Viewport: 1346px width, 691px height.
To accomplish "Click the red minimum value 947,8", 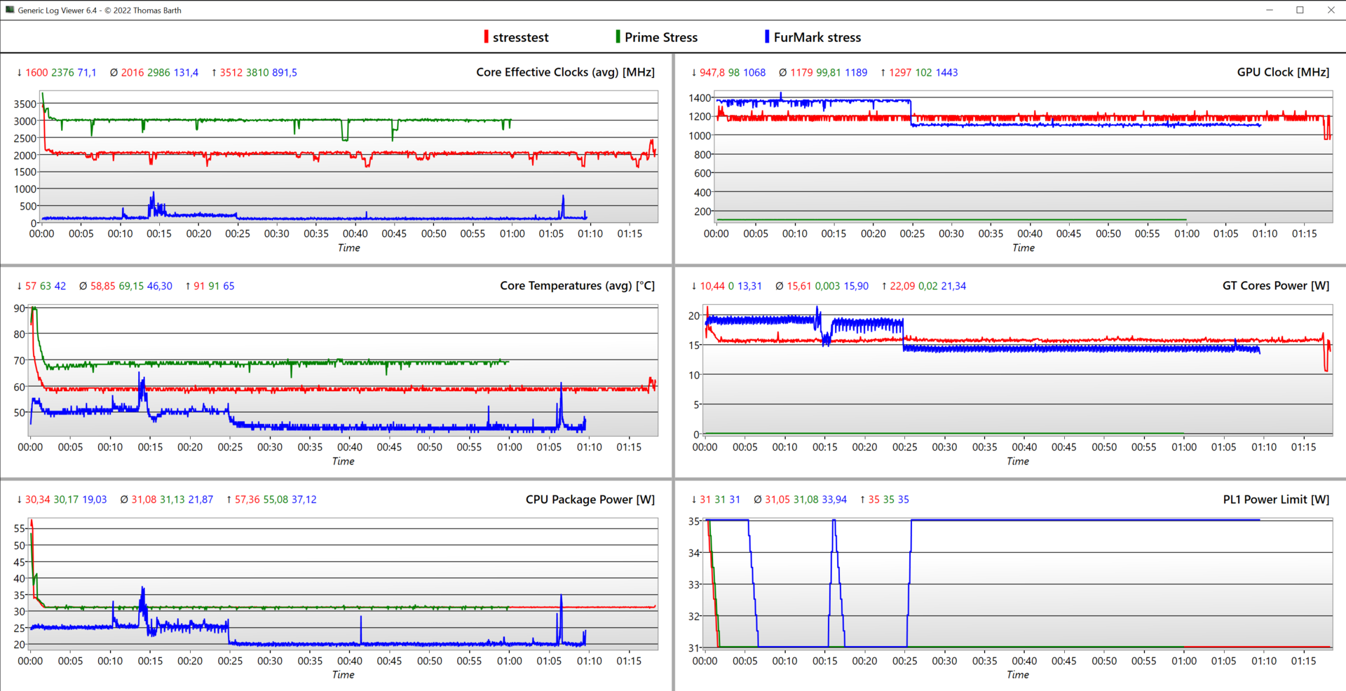I will pos(712,72).
